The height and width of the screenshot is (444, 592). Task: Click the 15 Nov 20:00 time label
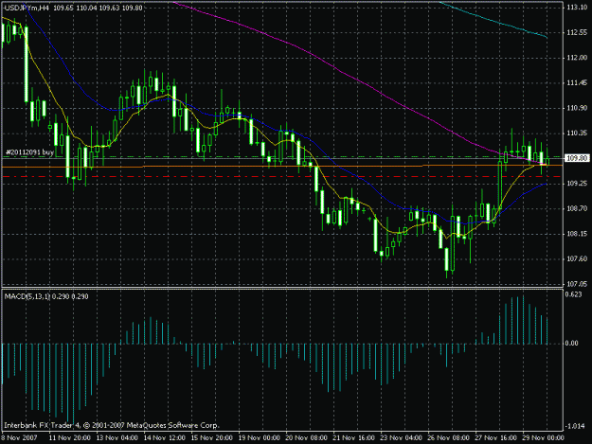pyautogui.click(x=212, y=438)
